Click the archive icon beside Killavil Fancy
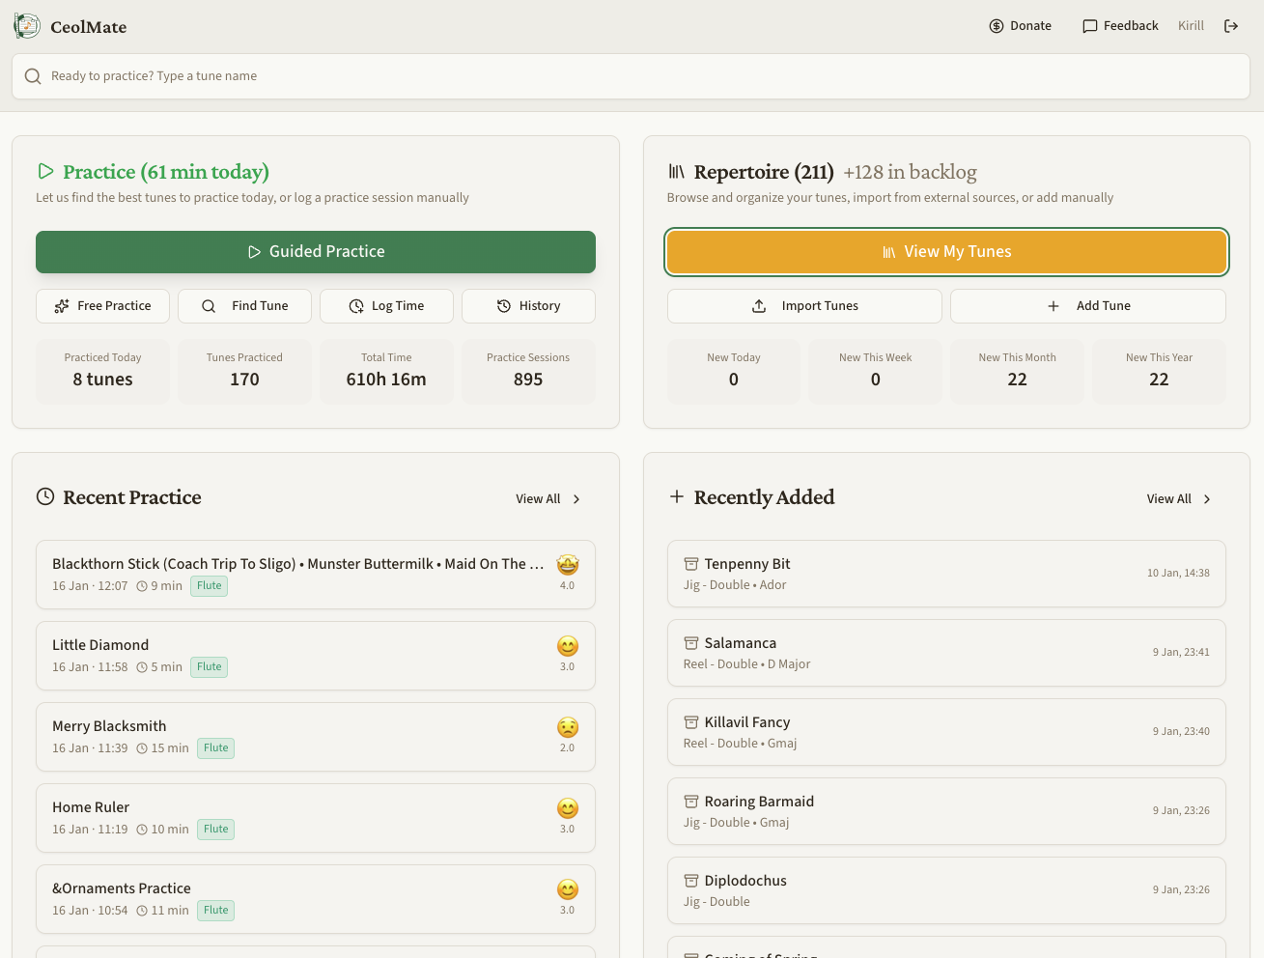 tap(691, 722)
